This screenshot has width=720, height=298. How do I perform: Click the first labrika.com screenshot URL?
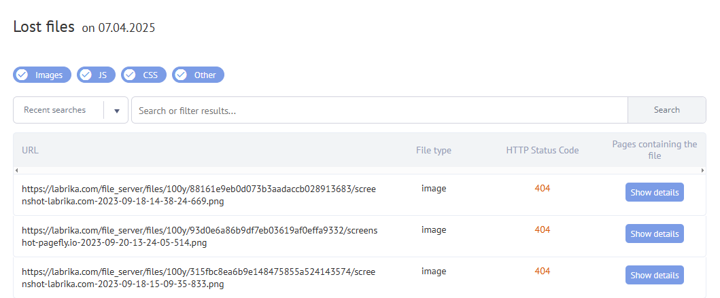tap(199, 195)
